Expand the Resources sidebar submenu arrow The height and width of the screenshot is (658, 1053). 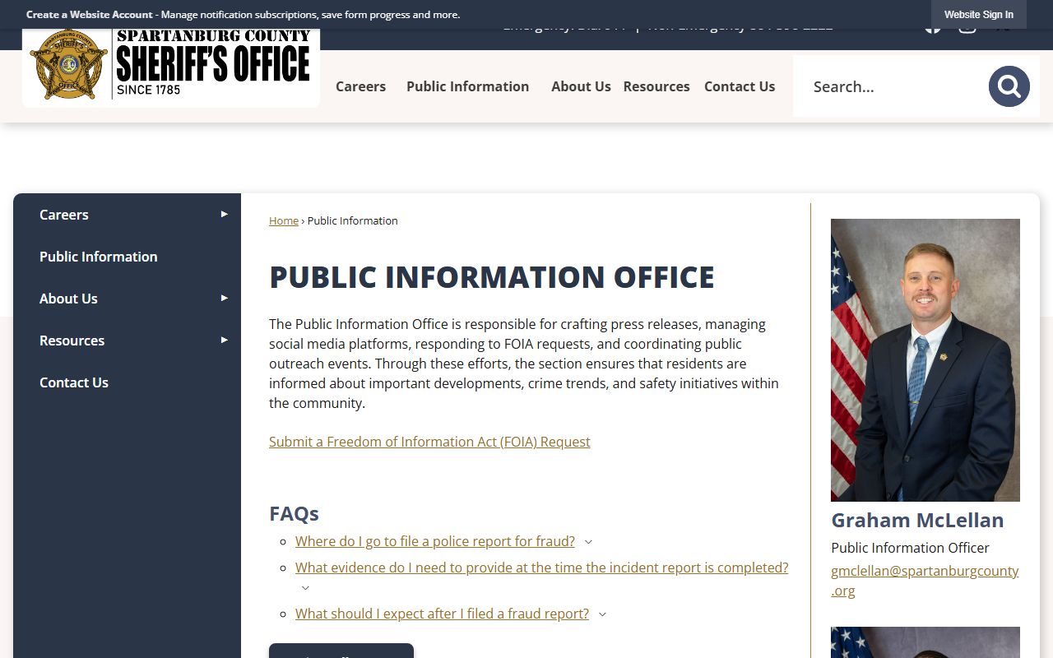(x=224, y=340)
